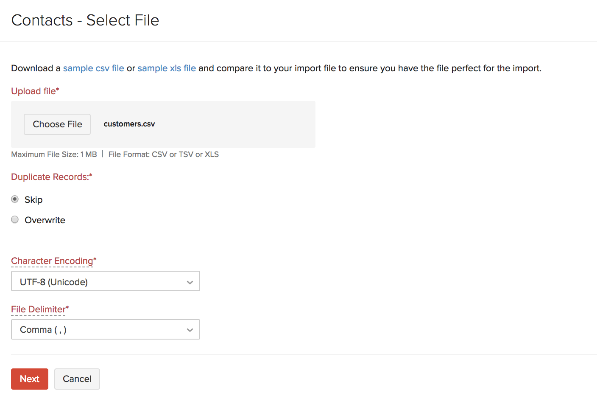This screenshot has width=597, height=410.
Task: Select the Skip radio button
Action: [15, 199]
